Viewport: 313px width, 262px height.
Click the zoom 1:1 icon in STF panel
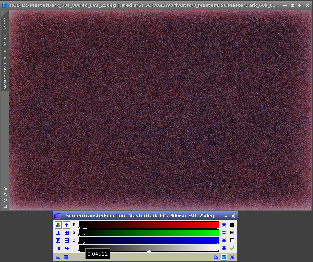click(58, 233)
